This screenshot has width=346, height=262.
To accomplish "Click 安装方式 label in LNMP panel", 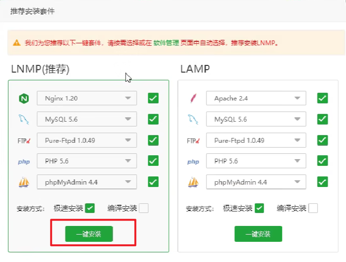I will coord(31,209).
